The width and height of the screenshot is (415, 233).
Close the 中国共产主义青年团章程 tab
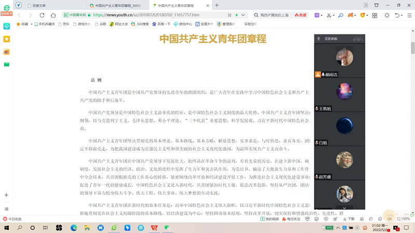[x=208, y=5]
